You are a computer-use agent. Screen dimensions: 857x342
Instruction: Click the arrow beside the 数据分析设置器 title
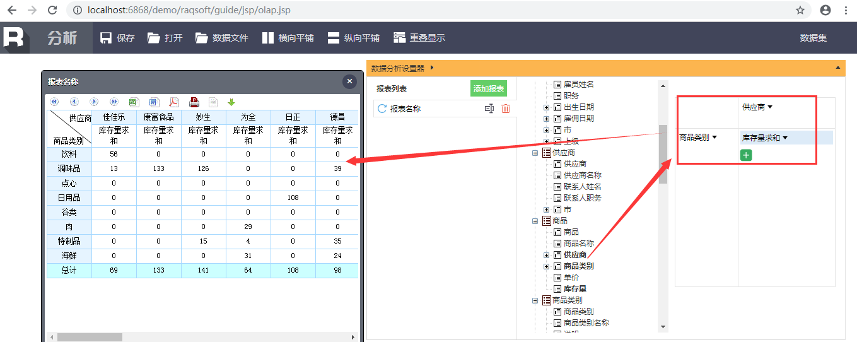(431, 68)
